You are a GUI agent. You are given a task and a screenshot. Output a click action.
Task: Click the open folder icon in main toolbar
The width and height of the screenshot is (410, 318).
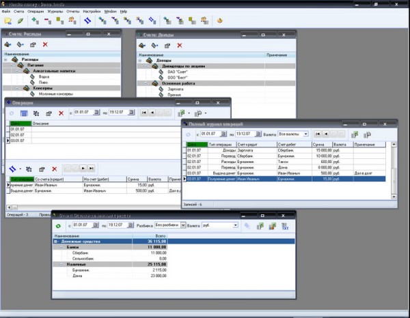(9, 20)
